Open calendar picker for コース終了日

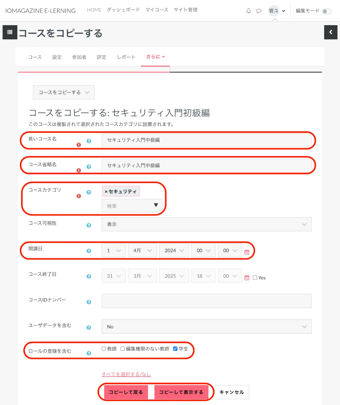(x=247, y=278)
